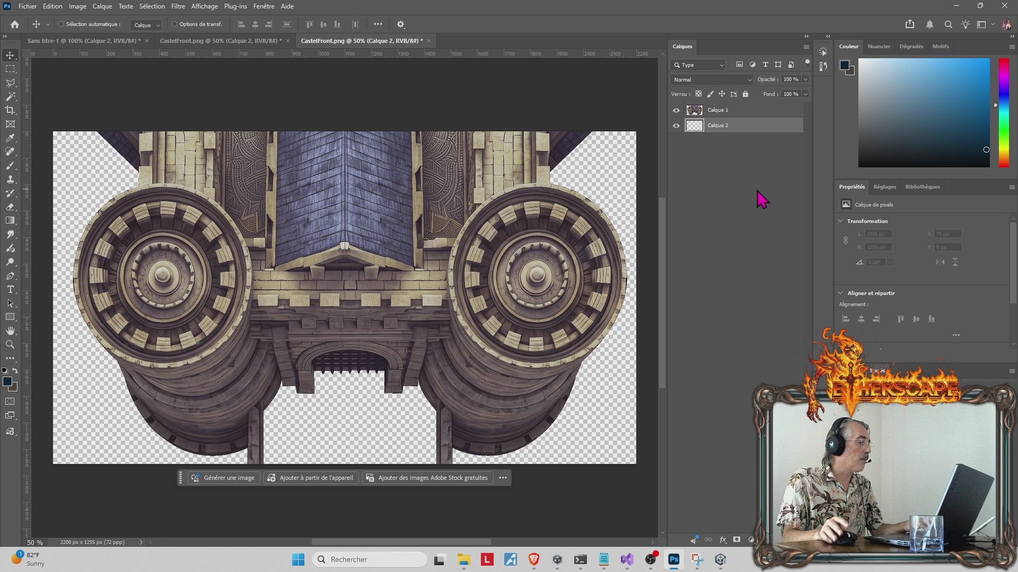The image size is (1018, 572).
Task: Toggle the layer filter on/off switch
Action: point(808,63)
